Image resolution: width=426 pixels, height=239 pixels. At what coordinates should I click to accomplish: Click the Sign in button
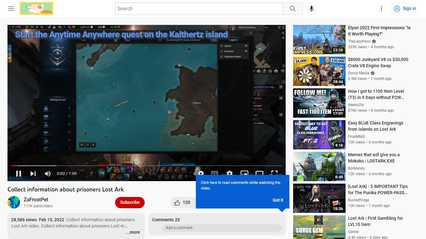pos(405,9)
